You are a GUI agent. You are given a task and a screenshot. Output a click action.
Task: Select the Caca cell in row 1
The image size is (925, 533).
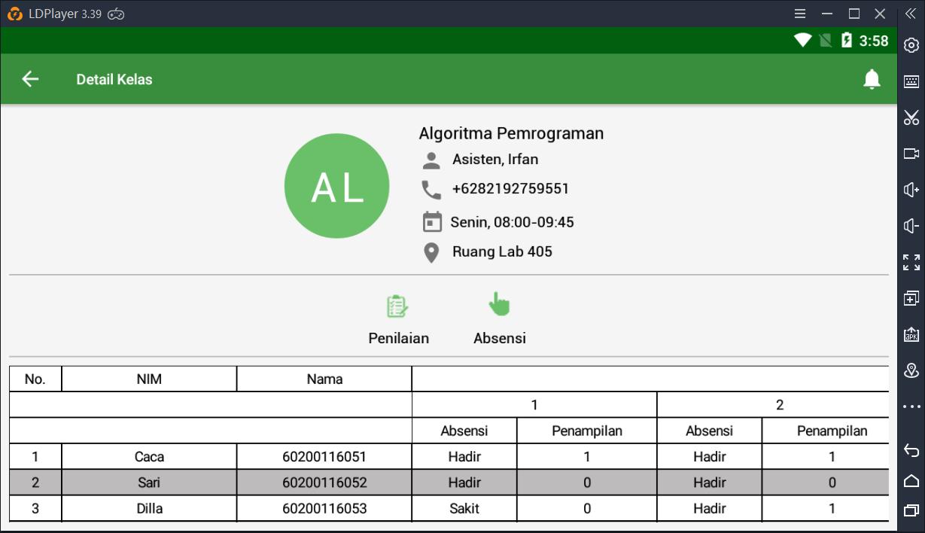point(149,456)
